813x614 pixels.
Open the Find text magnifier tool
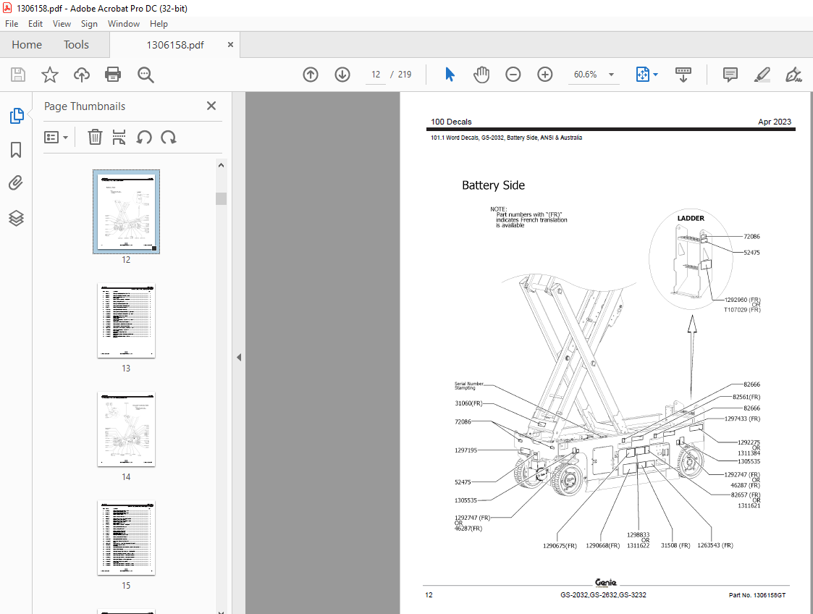tap(146, 75)
